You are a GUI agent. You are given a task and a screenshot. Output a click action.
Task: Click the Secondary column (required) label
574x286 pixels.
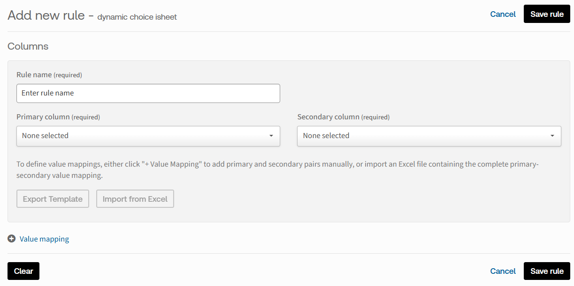click(344, 117)
